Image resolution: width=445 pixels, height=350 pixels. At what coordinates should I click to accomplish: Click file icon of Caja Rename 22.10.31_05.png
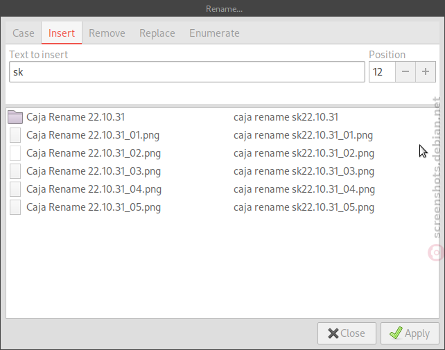click(15, 207)
